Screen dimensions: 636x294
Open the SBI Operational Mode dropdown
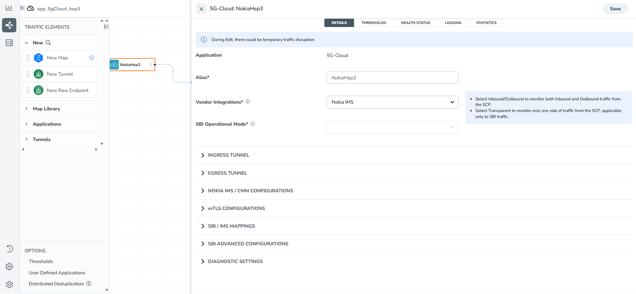[x=392, y=127]
